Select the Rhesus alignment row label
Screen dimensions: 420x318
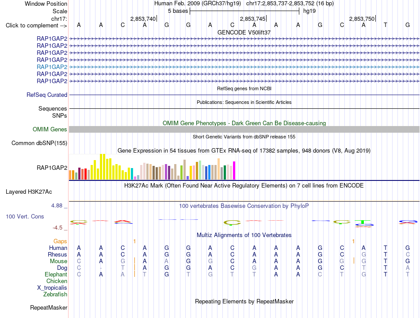point(57,254)
